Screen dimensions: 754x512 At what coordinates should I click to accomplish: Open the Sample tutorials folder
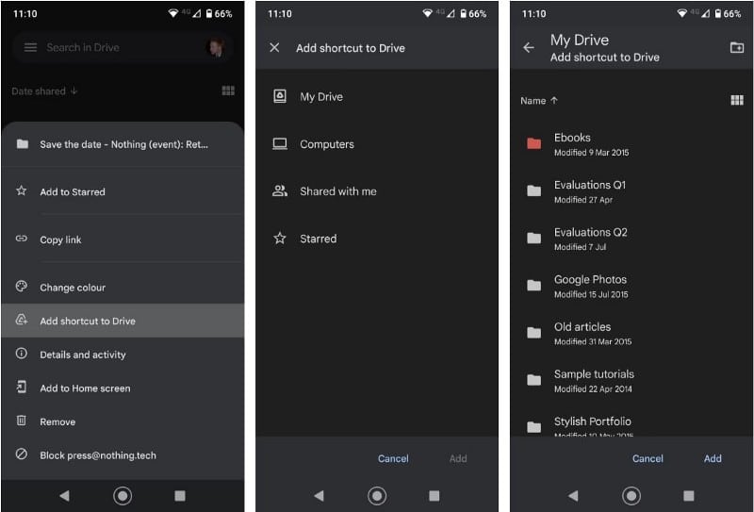(631, 380)
